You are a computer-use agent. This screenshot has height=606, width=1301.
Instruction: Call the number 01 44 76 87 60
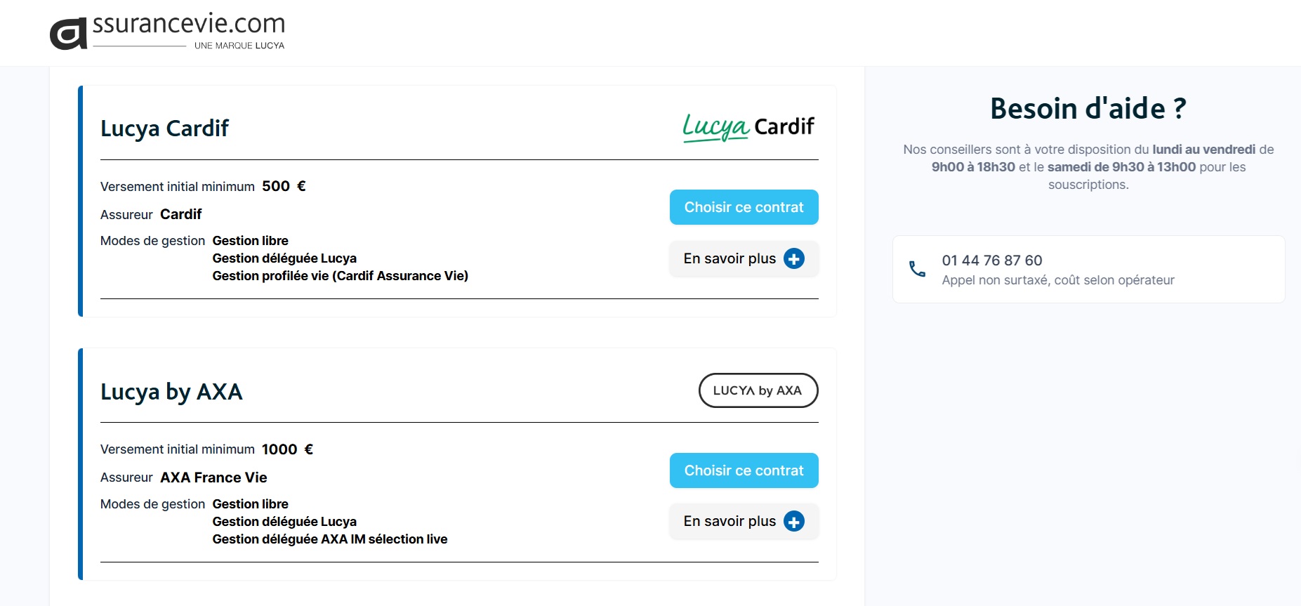(992, 260)
